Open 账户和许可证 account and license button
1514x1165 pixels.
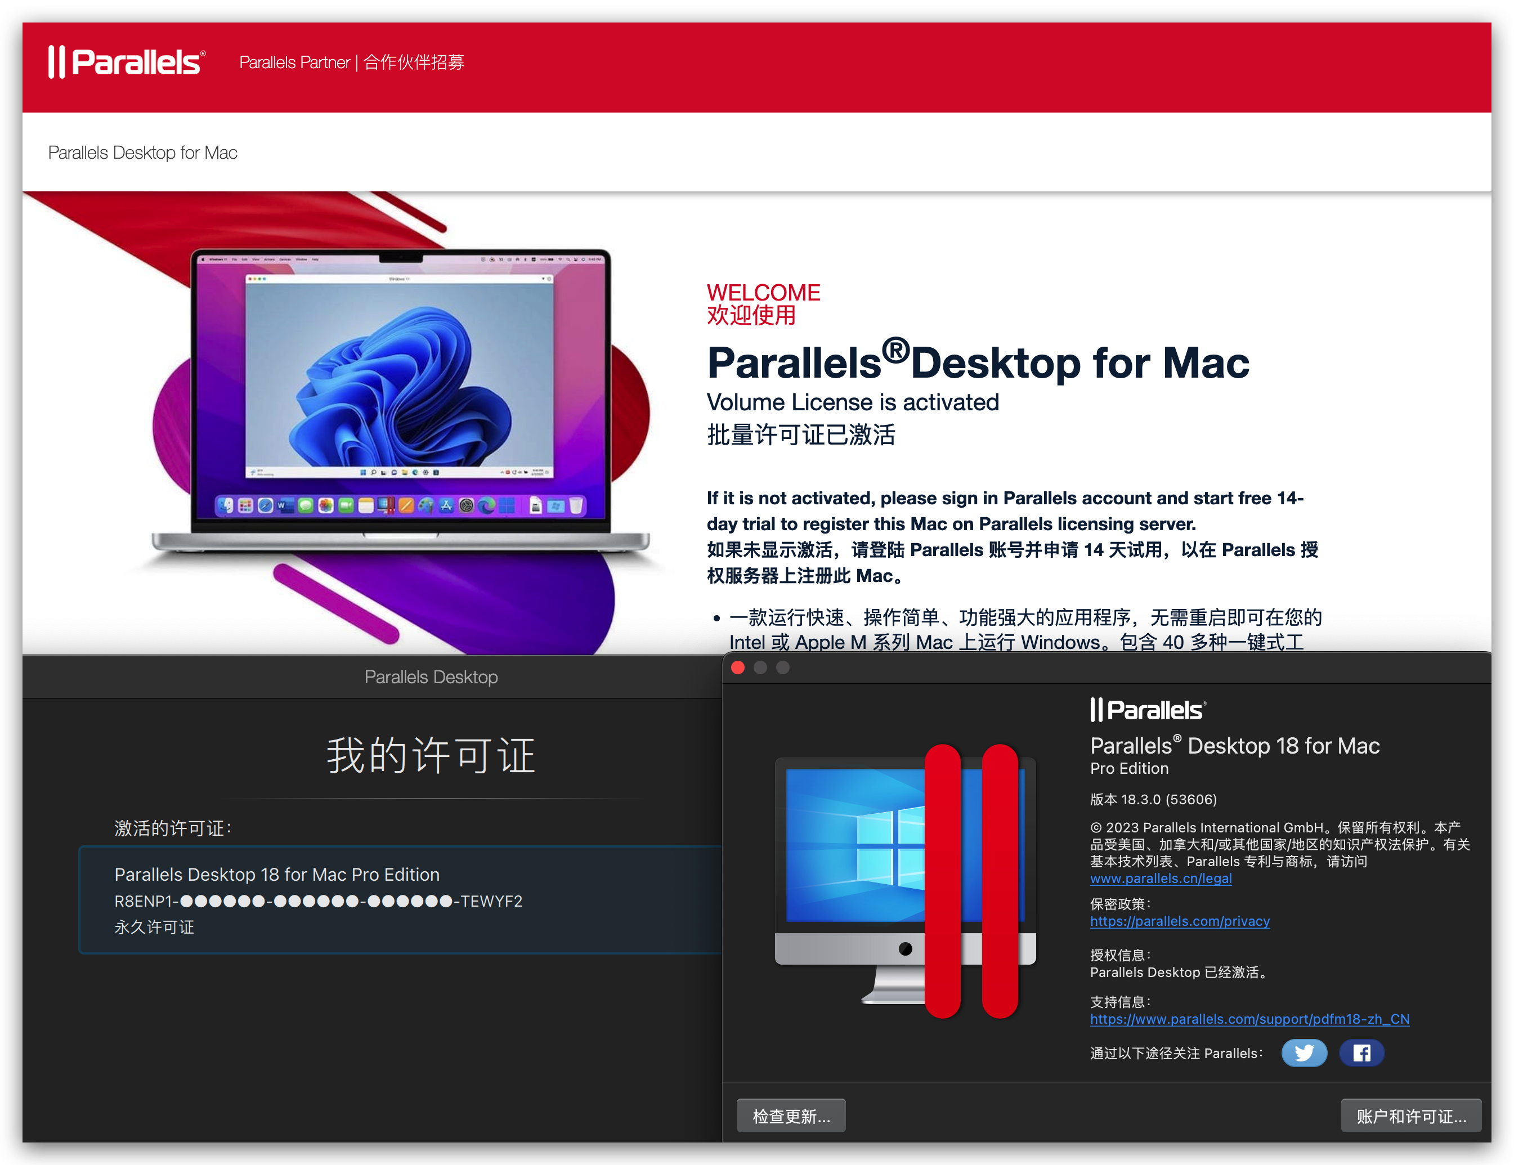(x=1410, y=1116)
